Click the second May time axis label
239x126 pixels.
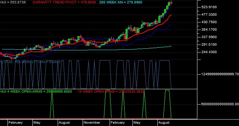[x=137, y=123]
